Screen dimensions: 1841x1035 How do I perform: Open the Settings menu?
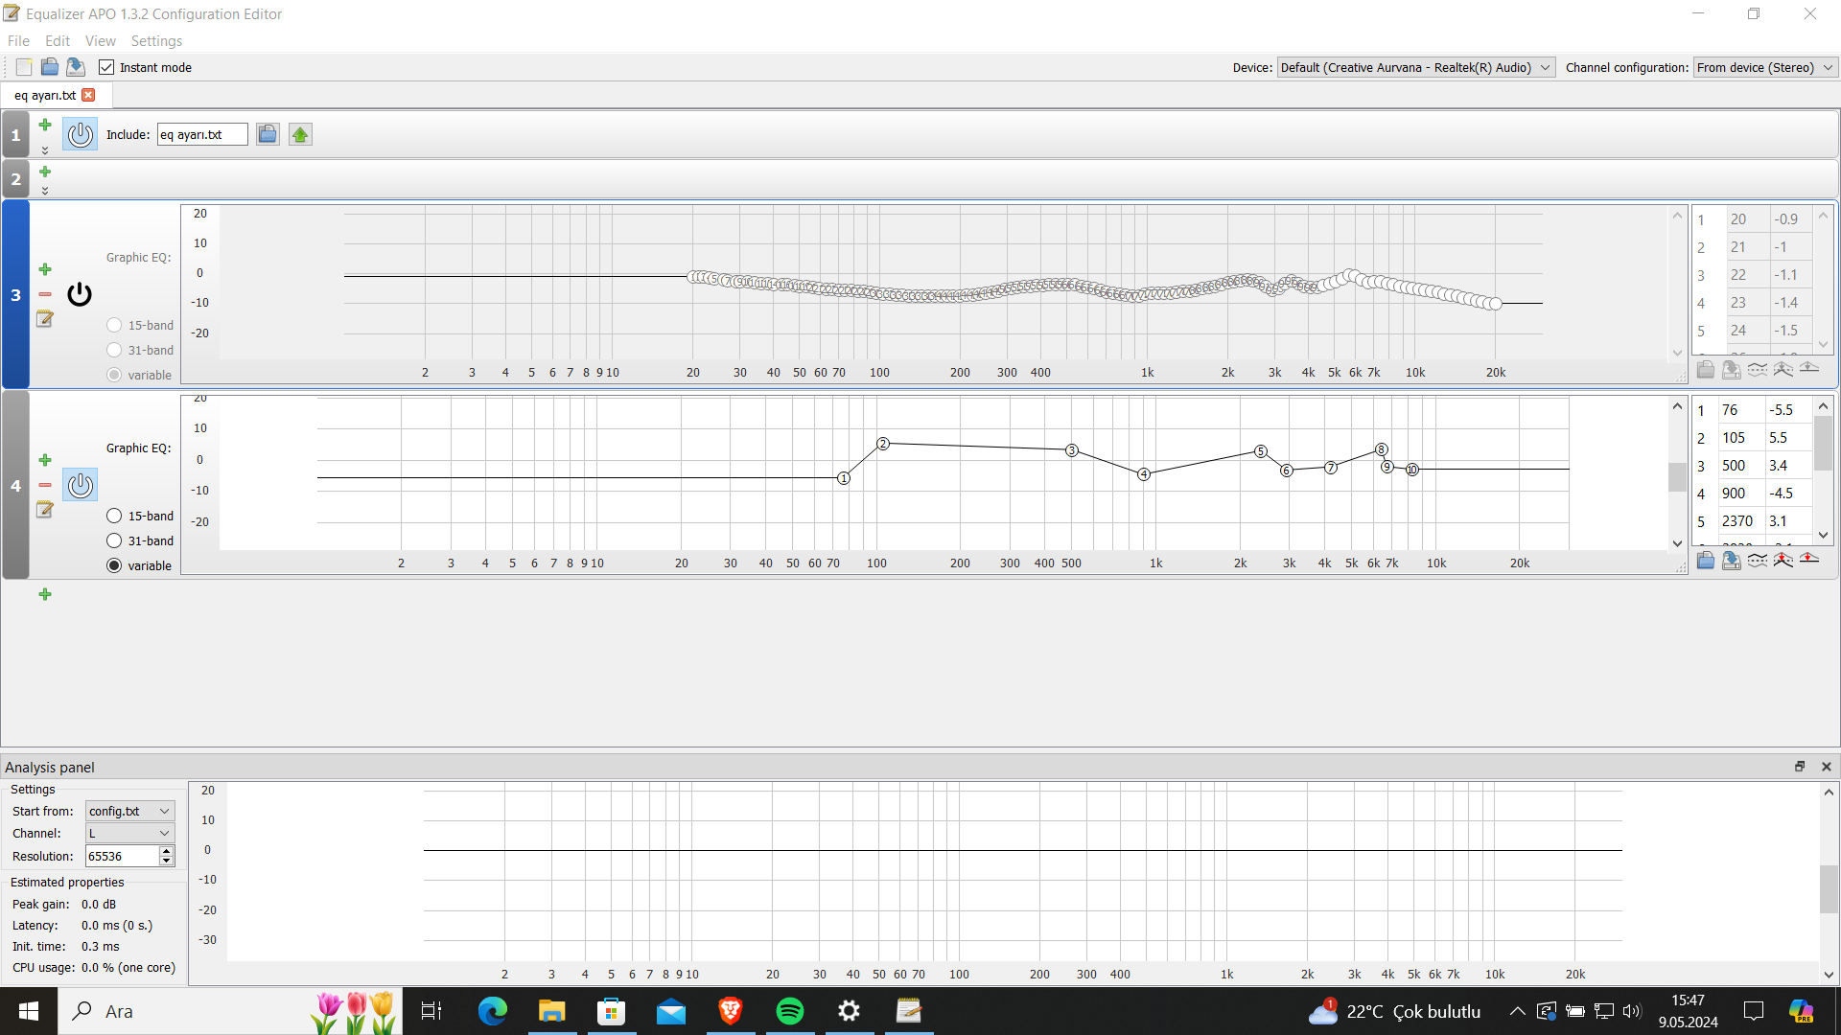[x=156, y=41]
